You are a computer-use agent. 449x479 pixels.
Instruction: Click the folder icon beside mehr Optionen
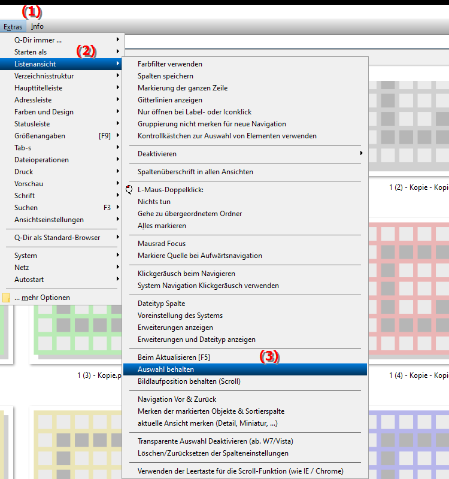pyautogui.click(x=6, y=298)
